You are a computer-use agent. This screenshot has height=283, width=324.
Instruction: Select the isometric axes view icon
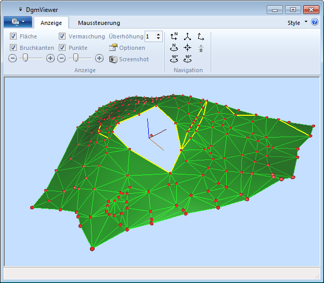(x=187, y=36)
